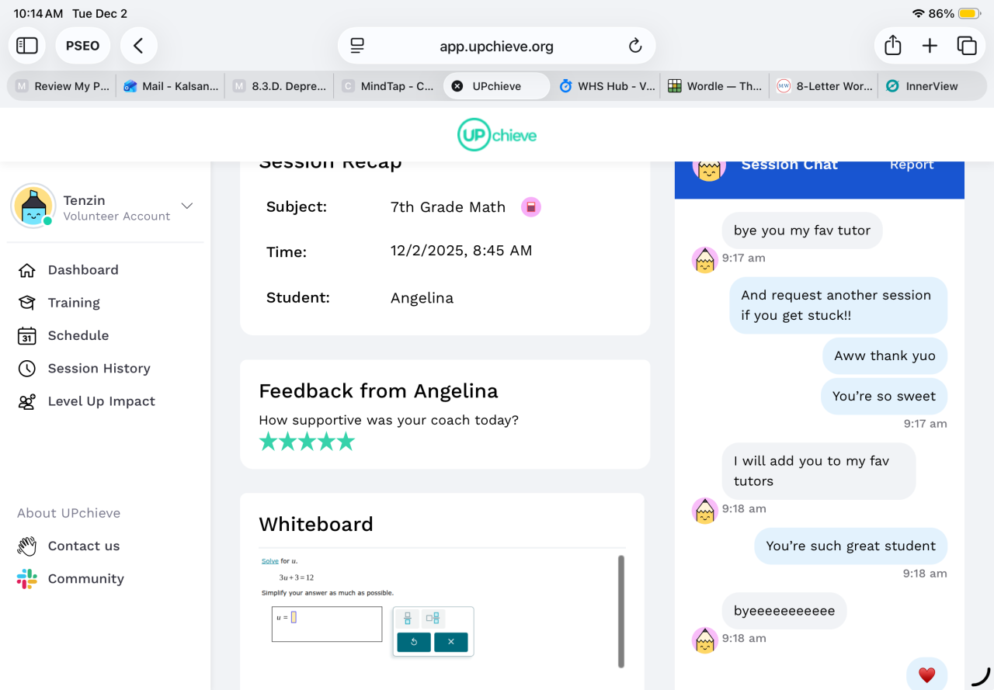994x690 pixels.
Task: Click the 'bye you my fav tutor' message
Action: pyautogui.click(x=802, y=231)
